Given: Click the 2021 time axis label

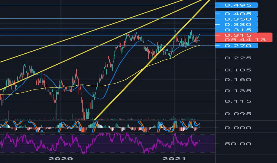Looking at the screenshot, I should pos(174,159).
